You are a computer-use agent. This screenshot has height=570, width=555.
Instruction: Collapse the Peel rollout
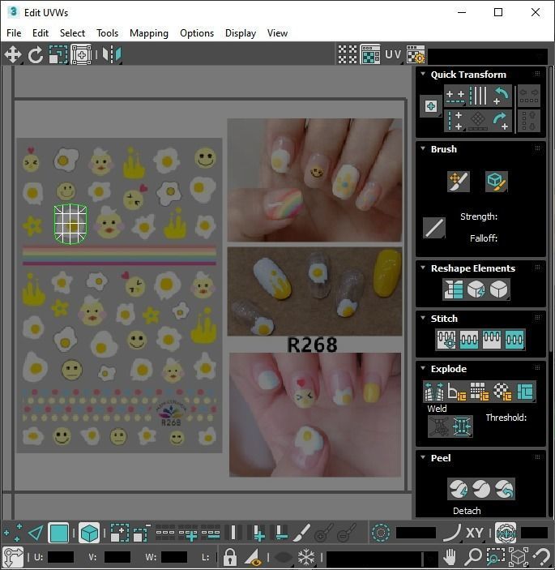click(x=423, y=457)
